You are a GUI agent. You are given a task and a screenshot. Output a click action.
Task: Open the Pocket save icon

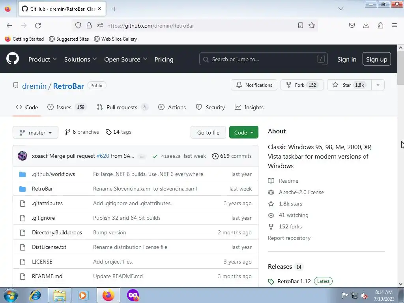(x=352, y=25)
